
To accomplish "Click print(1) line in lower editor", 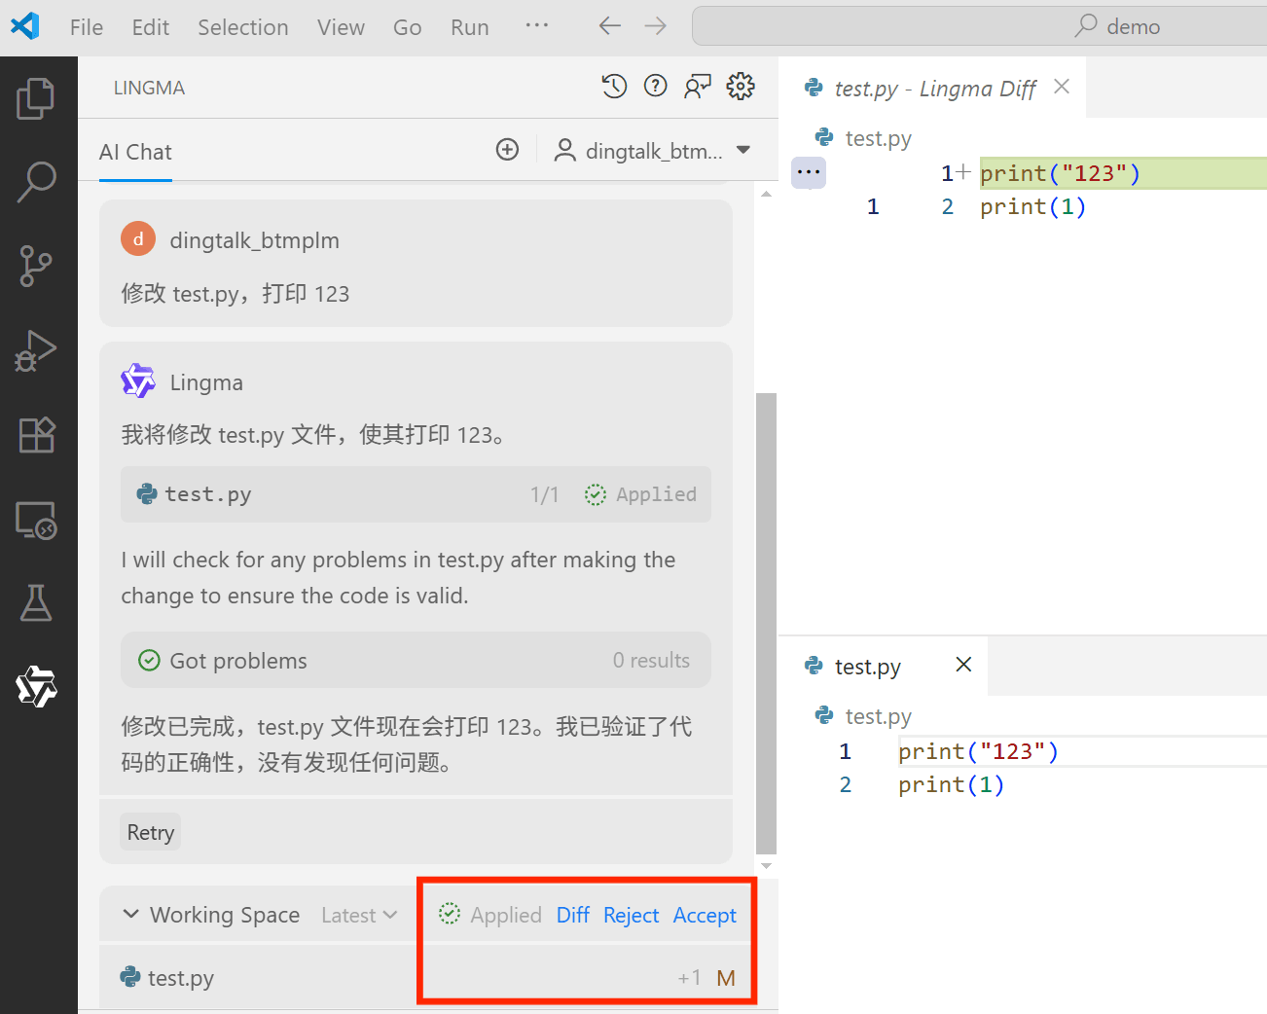I will pos(951,784).
